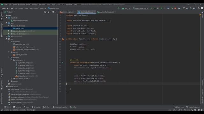Switch to AndroidManifest.xml editor tab
The width and height of the screenshot is (204, 114).
tap(107, 12)
